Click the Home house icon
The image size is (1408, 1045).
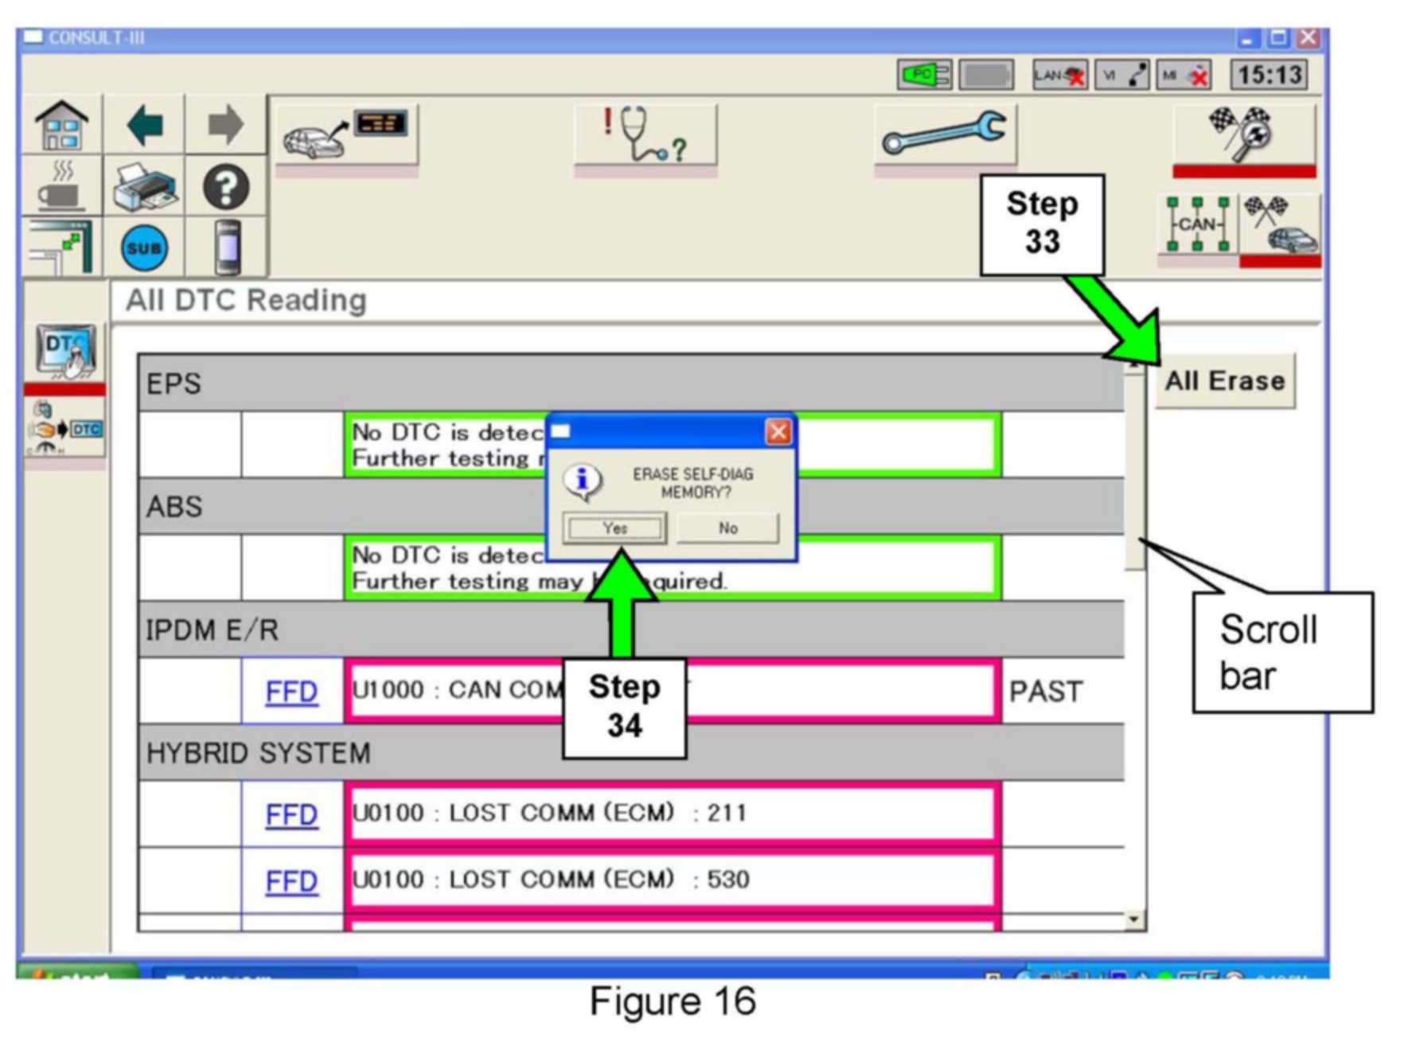pyautogui.click(x=62, y=126)
